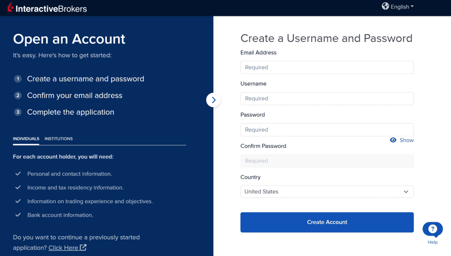Click the step 1 number badge
This screenshot has width=451, height=256.
click(x=18, y=79)
